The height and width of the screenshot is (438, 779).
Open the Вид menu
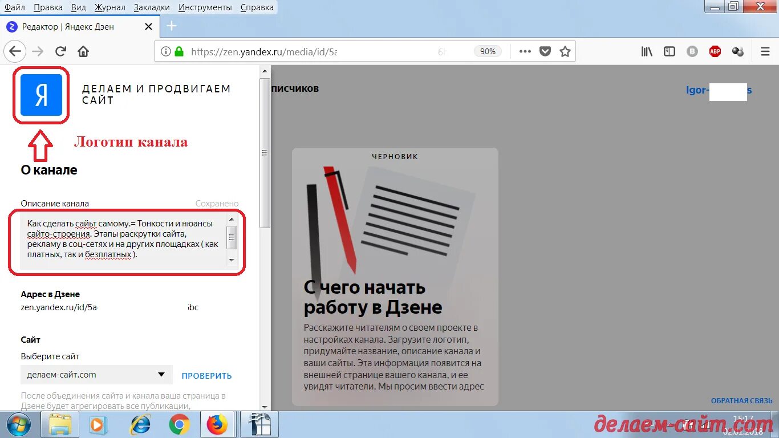pos(79,7)
